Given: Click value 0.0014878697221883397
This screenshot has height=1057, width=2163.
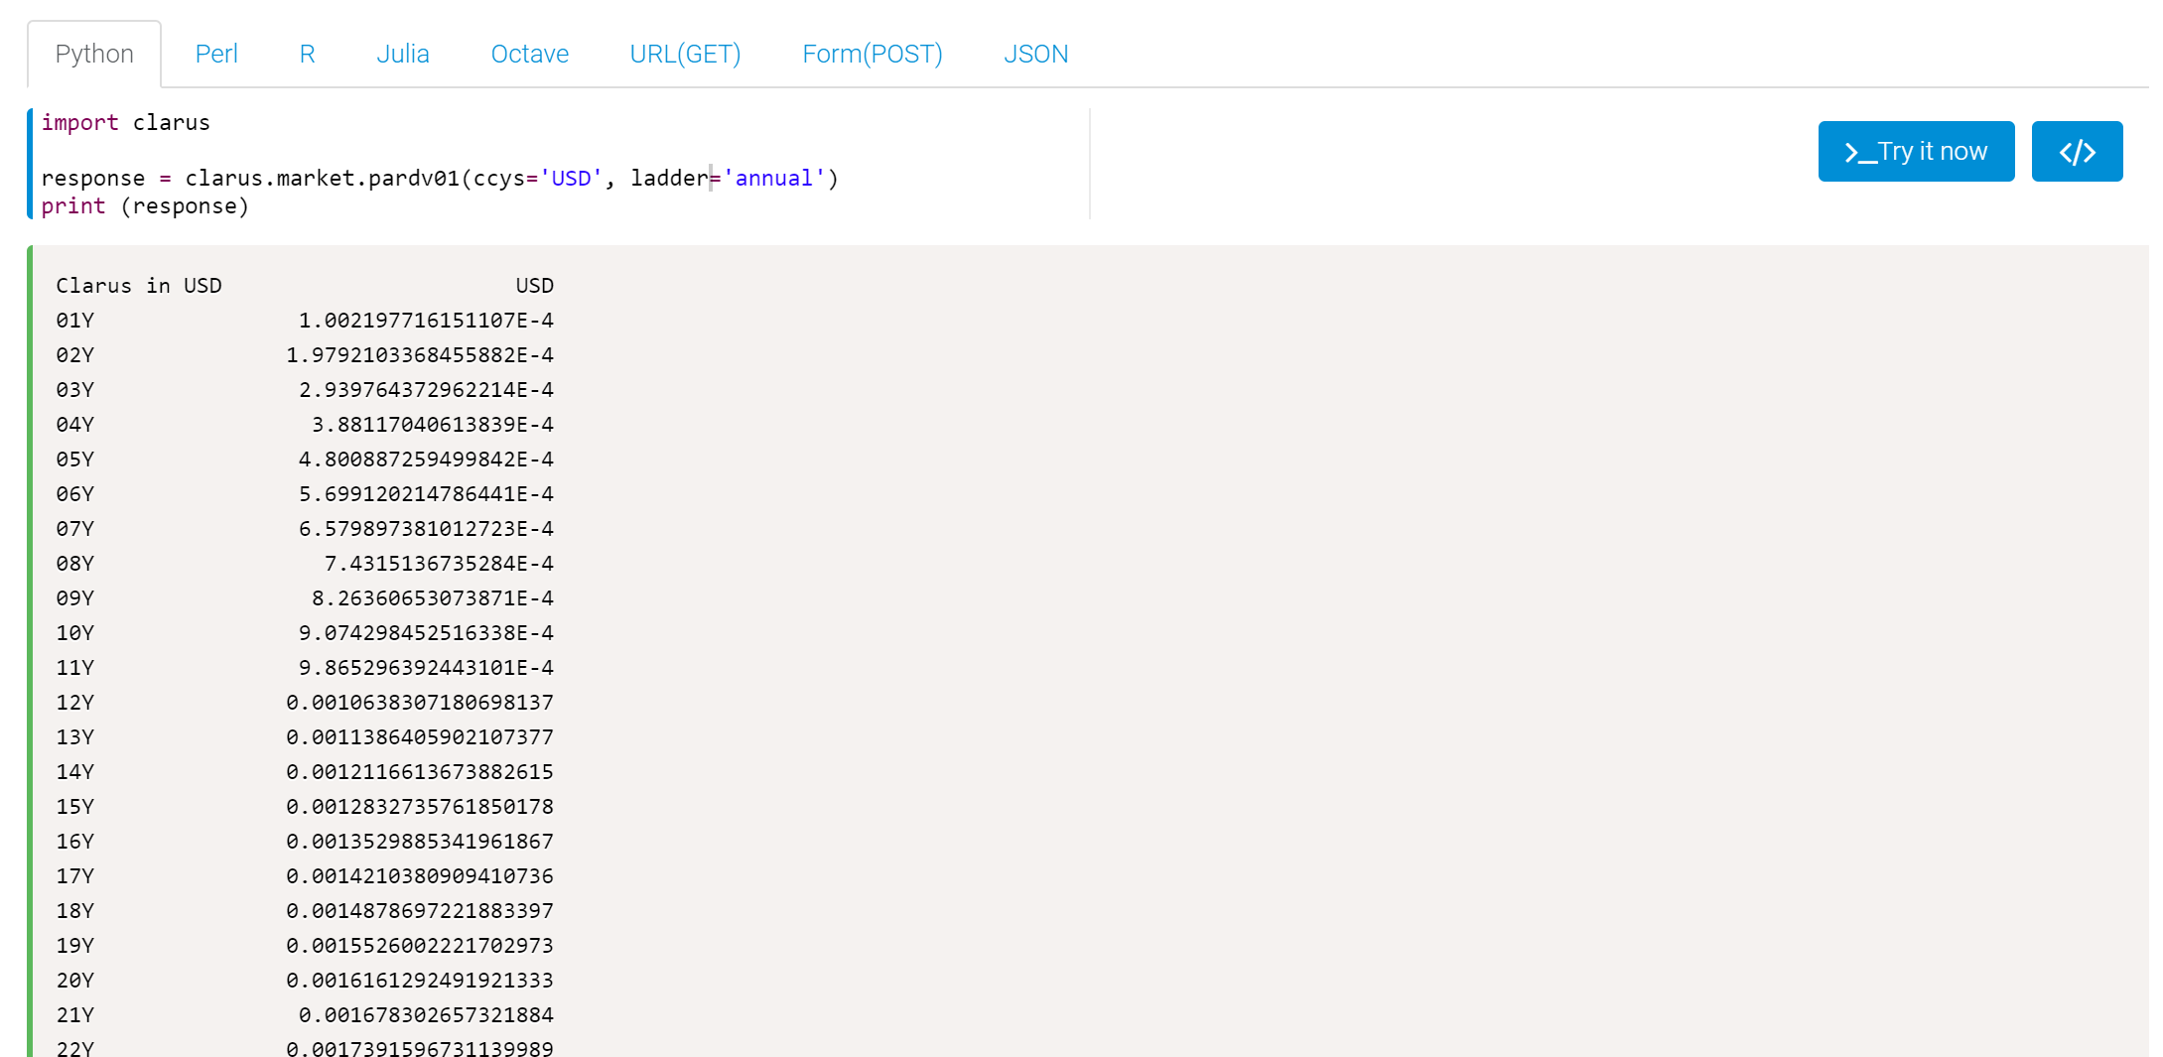Looking at the screenshot, I should click(420, 911).
